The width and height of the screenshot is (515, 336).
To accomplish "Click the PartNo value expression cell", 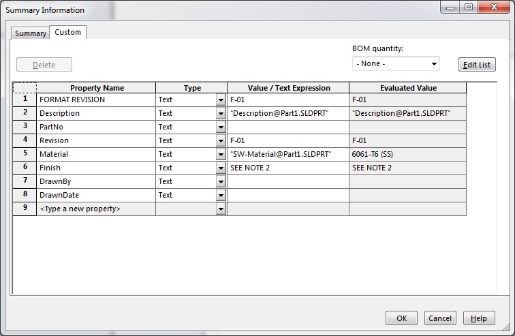I will click(x=288, y=127).
